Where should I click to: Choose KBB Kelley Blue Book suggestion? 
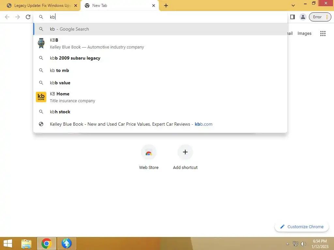[x=160, y=43]
